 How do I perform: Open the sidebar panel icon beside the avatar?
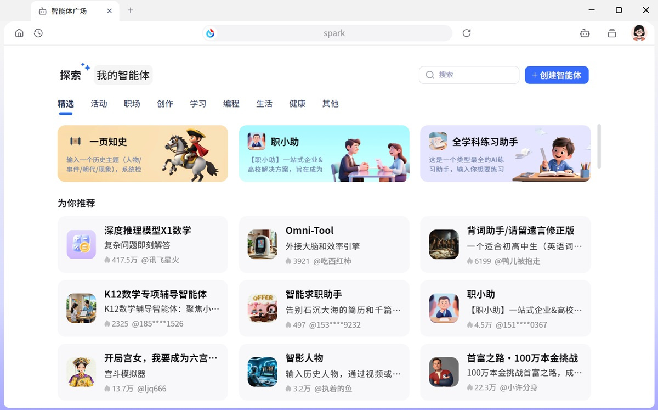[x=612, y=33]
